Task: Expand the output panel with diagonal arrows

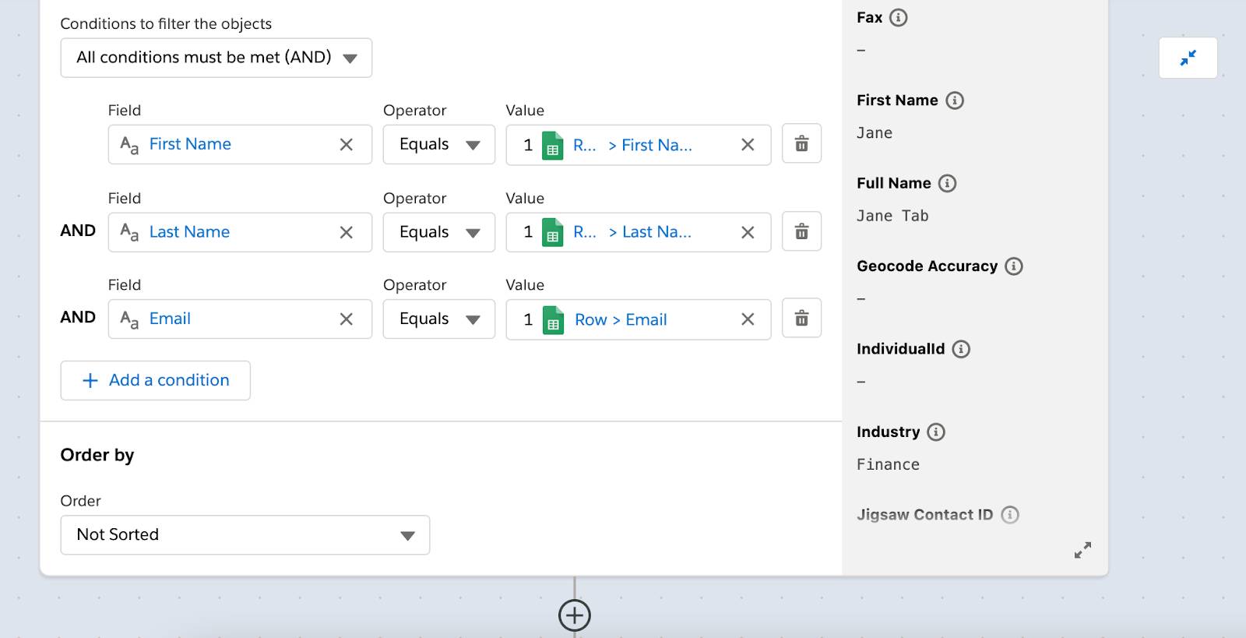Action: pos(1082,550)
